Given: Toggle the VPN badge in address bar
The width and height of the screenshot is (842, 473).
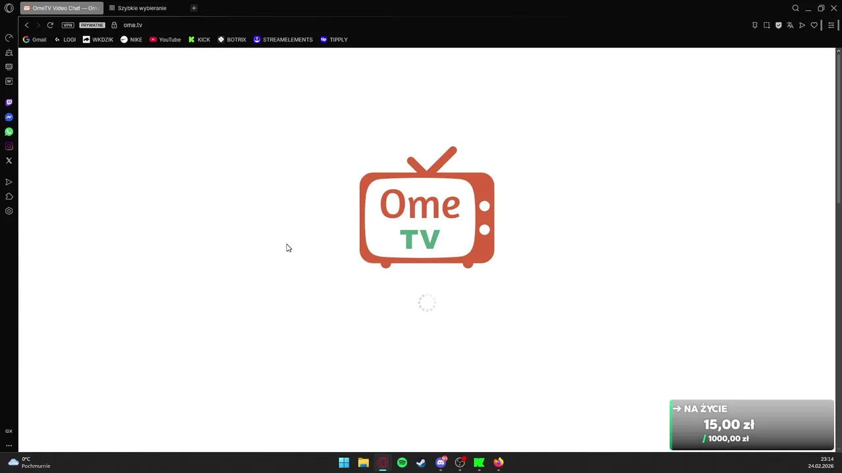Looking at the screenshot, I should pyautogui.click(x=68, y=25).
